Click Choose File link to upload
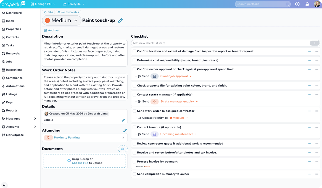The image size is (322, 188). coord(80,163)
